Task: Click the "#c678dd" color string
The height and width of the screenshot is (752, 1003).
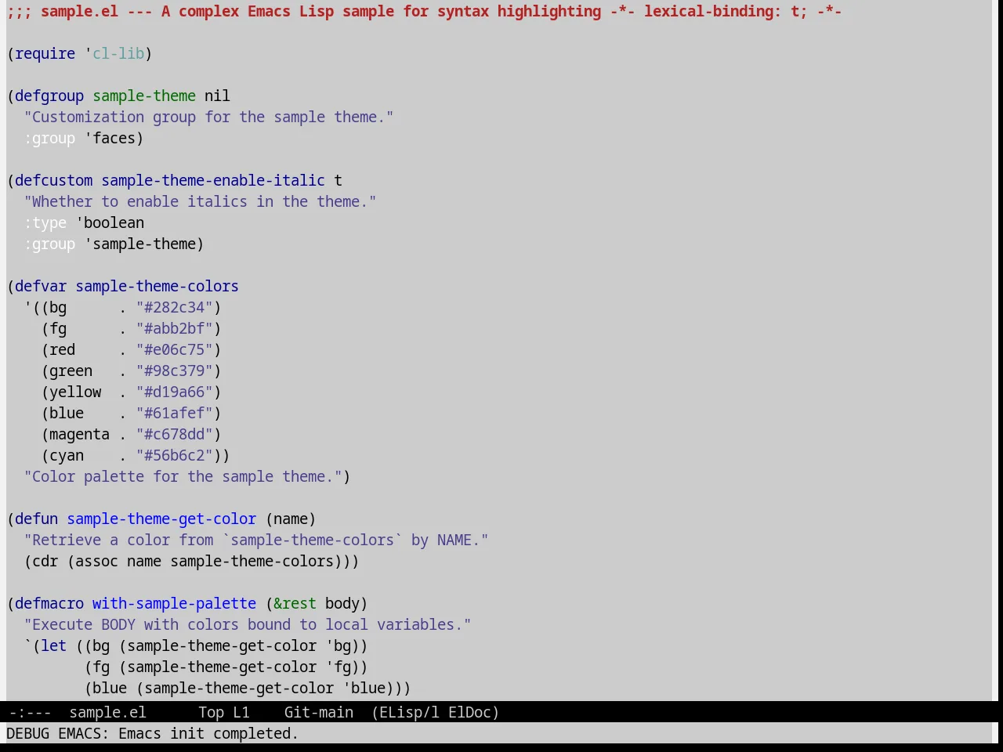Action: point(174,434)
